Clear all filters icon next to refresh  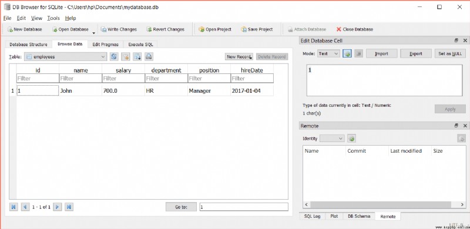tap(126, 56)
